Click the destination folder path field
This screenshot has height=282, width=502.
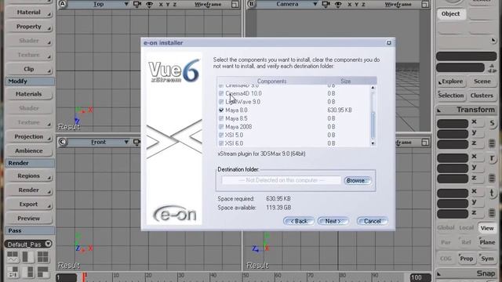click(281, 180)
